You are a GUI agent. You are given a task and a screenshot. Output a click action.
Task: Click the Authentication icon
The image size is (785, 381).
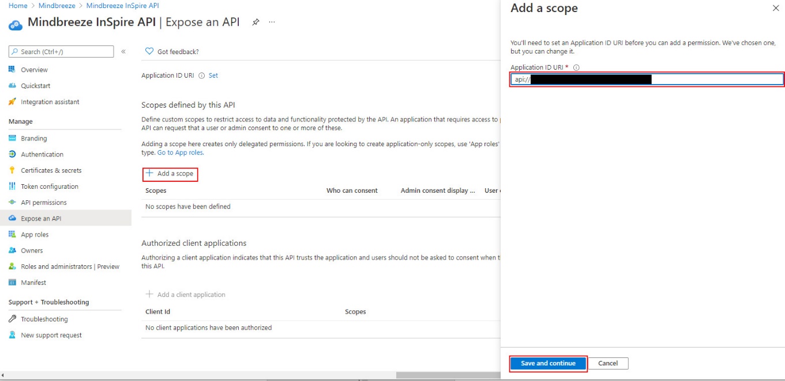coord(12,154)
